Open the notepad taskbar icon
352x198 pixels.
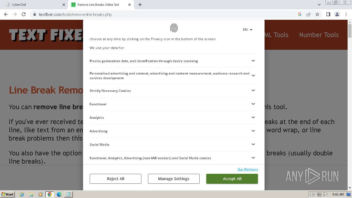tap(68, 194)
